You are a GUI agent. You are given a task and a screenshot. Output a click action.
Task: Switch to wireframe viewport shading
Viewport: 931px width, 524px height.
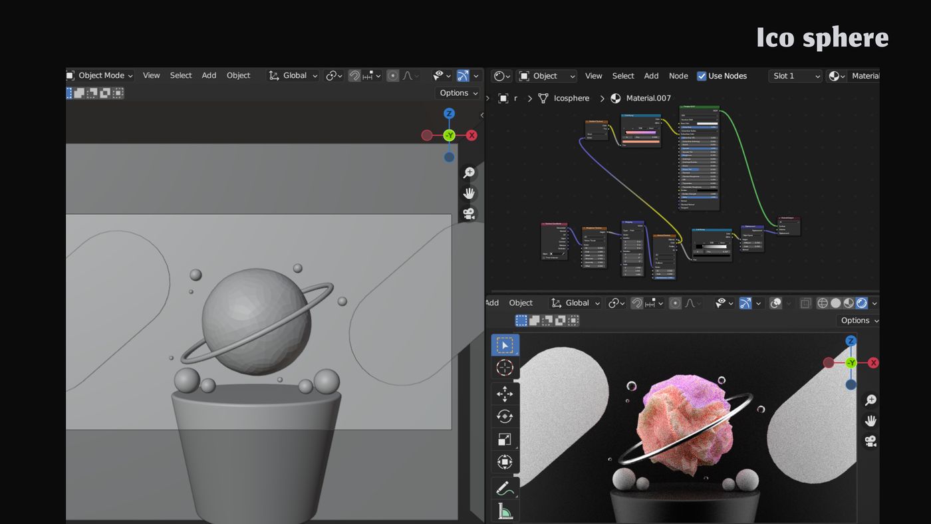(x=823, y=303)
